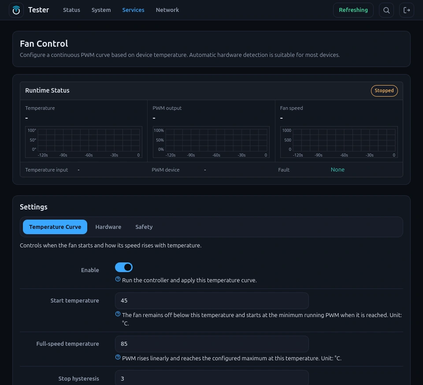
Task: Open the search magnifier icon
Action: click(x=386, y=10)
